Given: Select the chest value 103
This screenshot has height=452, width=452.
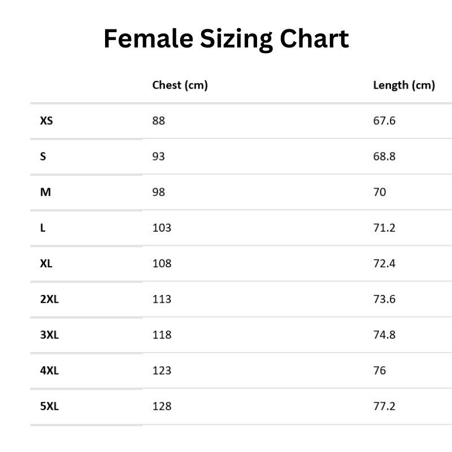Looking at the screenshot, I should click(162, 228).
